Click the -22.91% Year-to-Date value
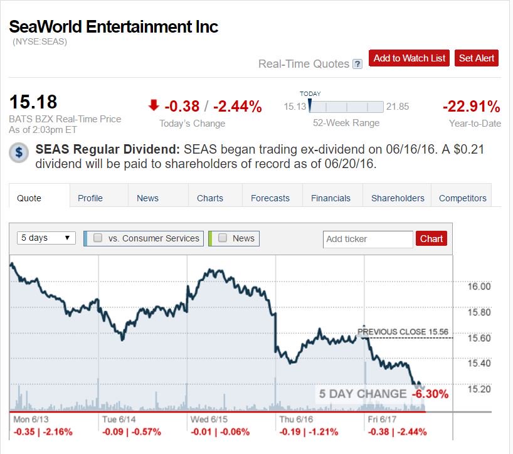The width and height of the screenshot is (513, 454). [472, 107]
